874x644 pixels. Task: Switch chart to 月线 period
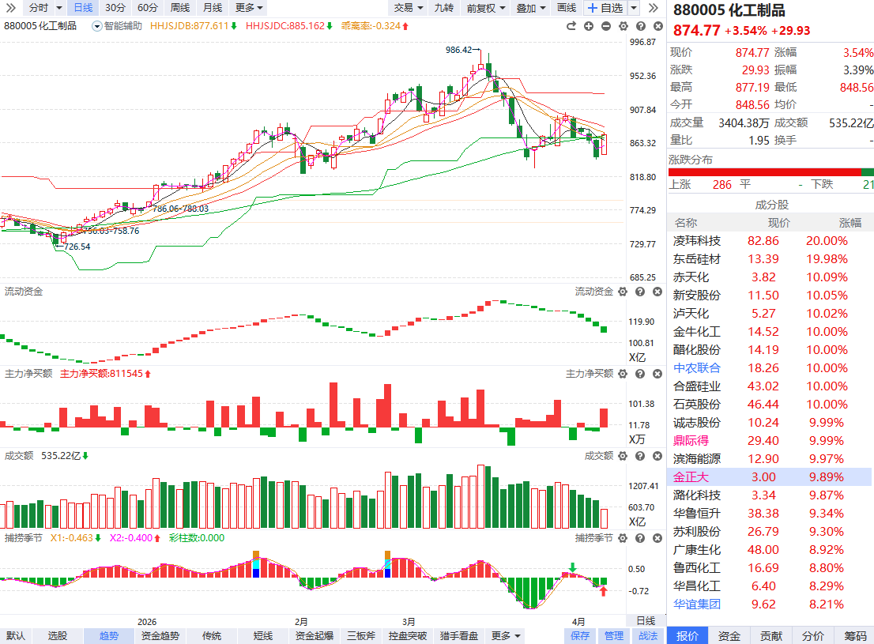coord(213,8)
